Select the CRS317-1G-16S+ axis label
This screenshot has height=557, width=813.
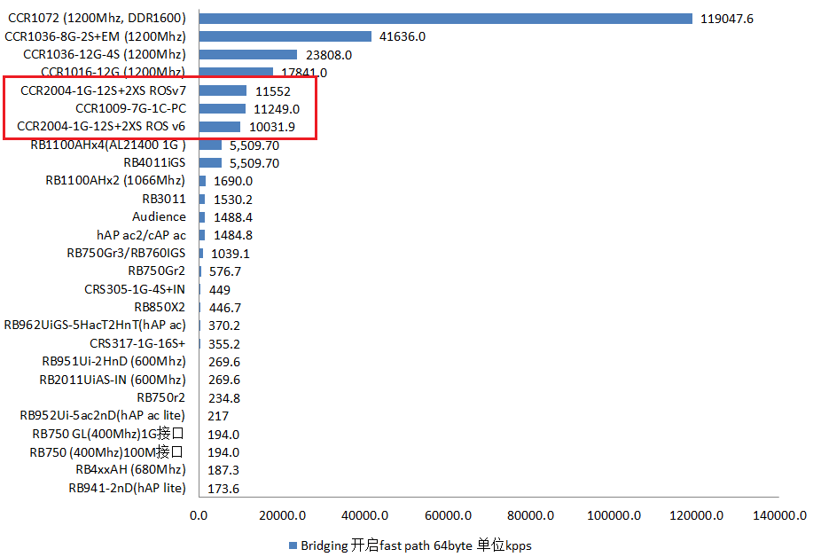[137, 343]
